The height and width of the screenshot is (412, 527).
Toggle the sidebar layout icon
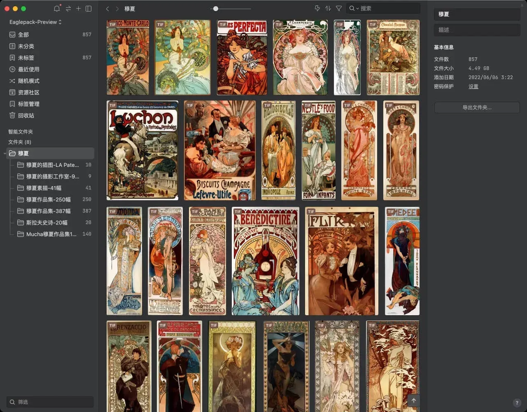[89, 9]
